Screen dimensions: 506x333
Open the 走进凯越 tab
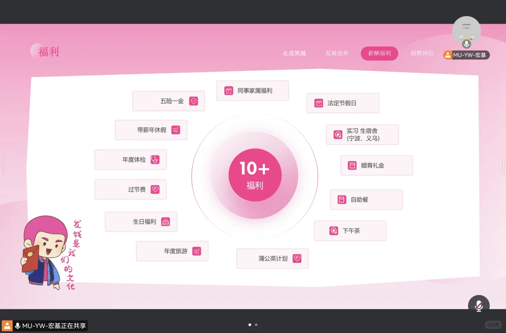point(294,53)
